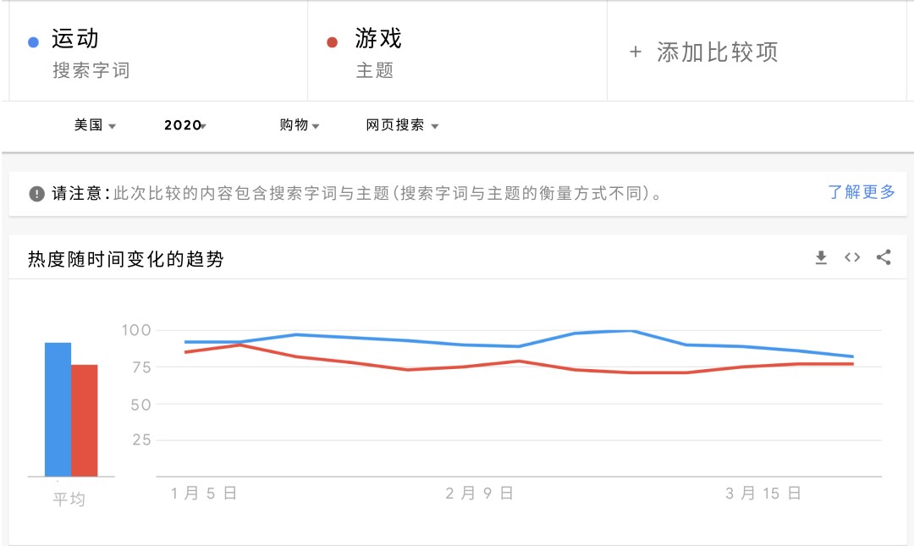
Task: Click the embed code icon
Action: pos(852,258)
